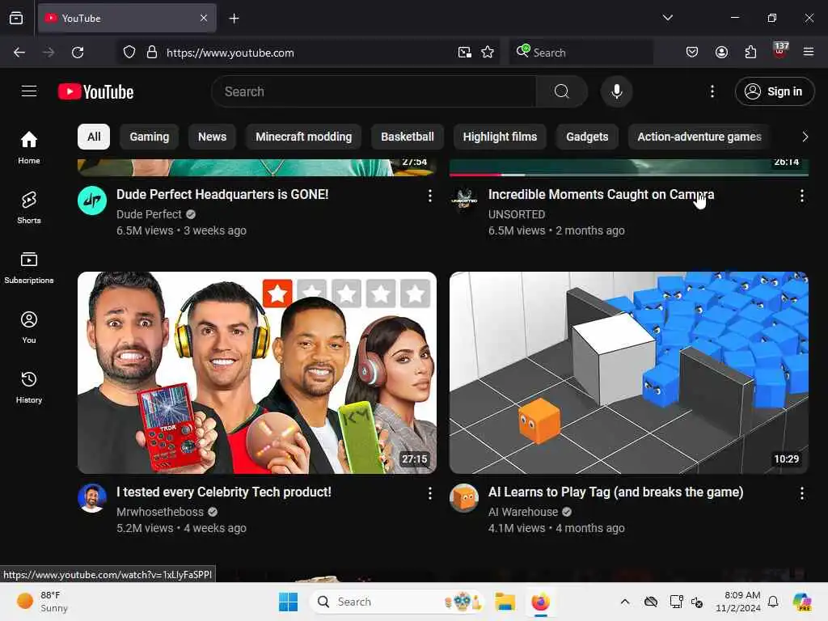Show more filter chips with right arrow
Viewport: 828px width, 621px height.
805,137
